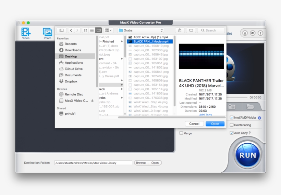Image resolution: width=281 pixels, height=195 pixels.
Task: Open Applications in the sidebar
Action: [x=75, y=63]
